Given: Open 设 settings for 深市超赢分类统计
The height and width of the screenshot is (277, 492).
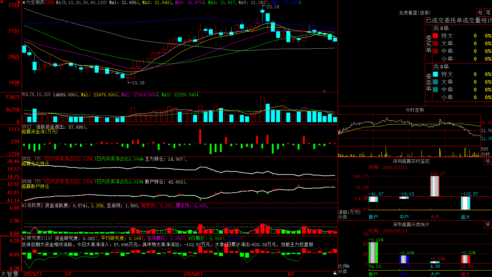Looking at the screenshot, I should pos(488,224).
